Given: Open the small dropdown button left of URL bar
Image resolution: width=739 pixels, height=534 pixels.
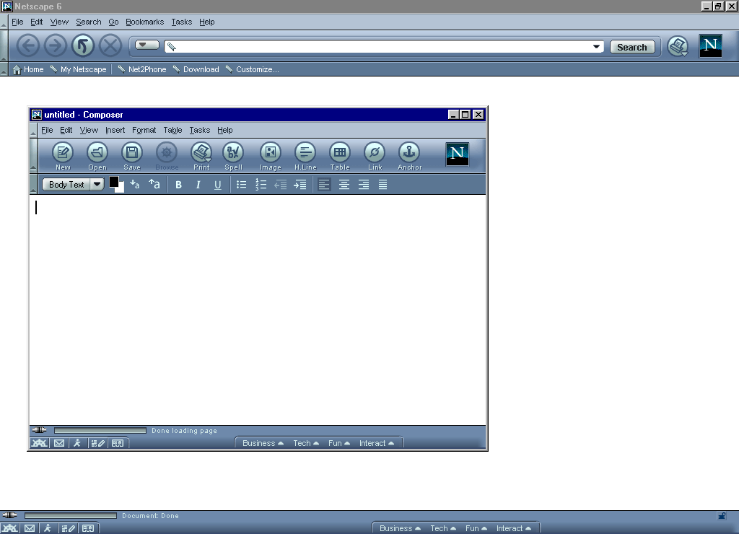Looking at the screenshot, I should click(x=147, y=45).
